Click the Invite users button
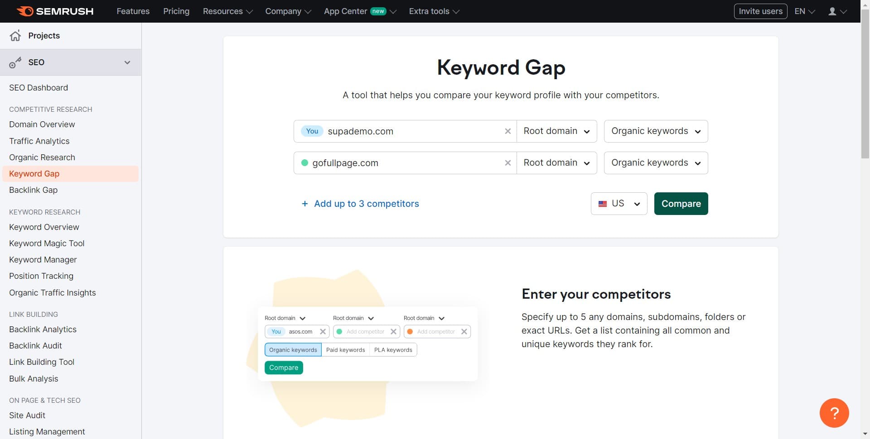Viewport: 870px width, 439px height. [x=760, y=11]
